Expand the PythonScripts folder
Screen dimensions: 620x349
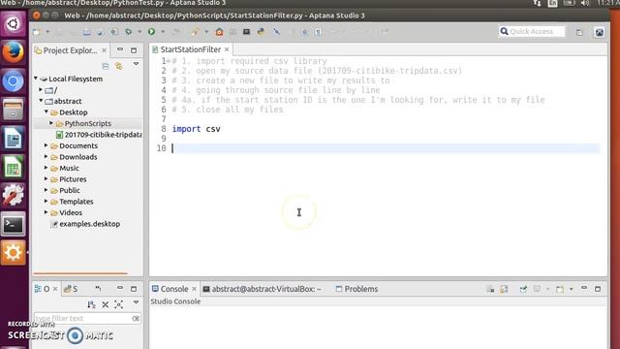point(51,123)
